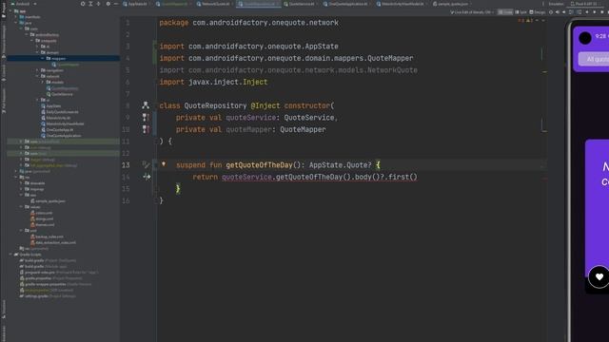Open Pull Requests sidebar button
The width and height of the screenshot is (609, 342).
4,101
